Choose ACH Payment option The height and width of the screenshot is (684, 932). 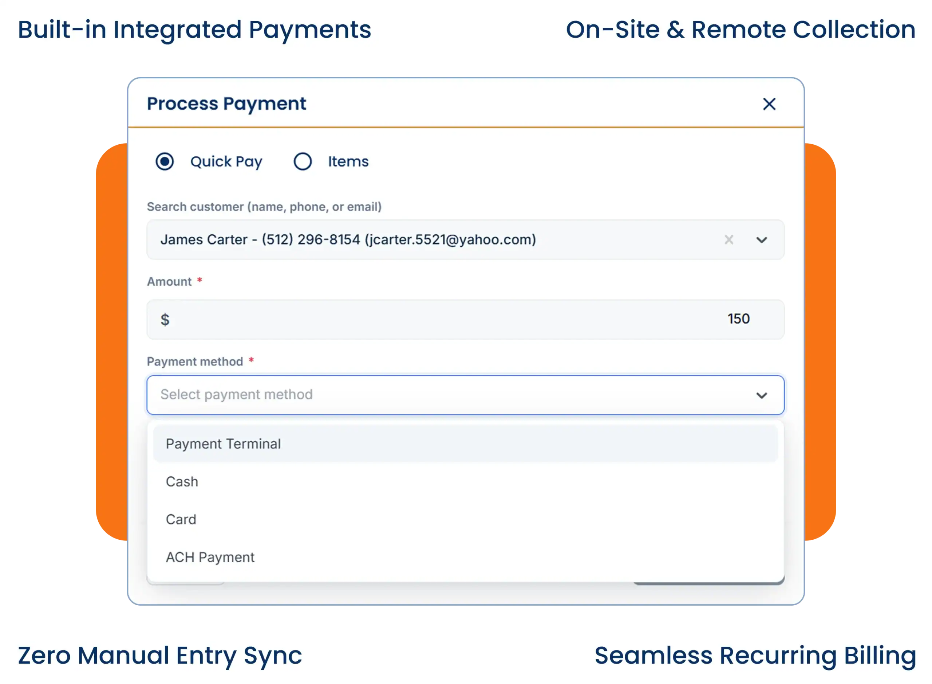tap(465, 557)
